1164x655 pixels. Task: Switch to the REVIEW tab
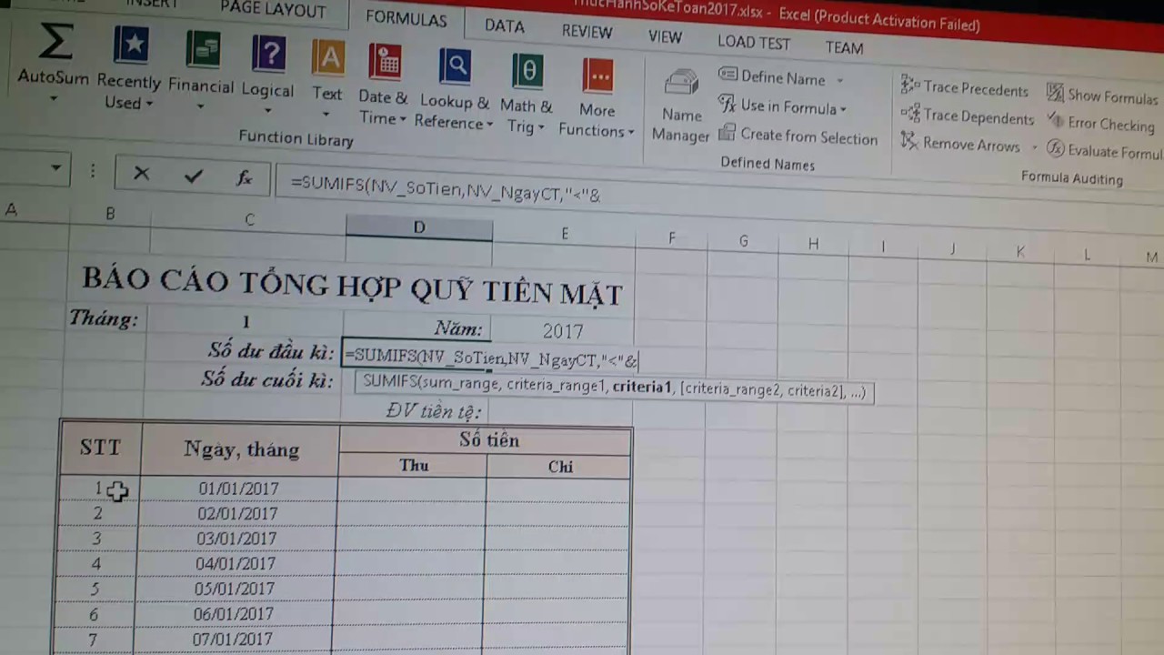[587, 31]
